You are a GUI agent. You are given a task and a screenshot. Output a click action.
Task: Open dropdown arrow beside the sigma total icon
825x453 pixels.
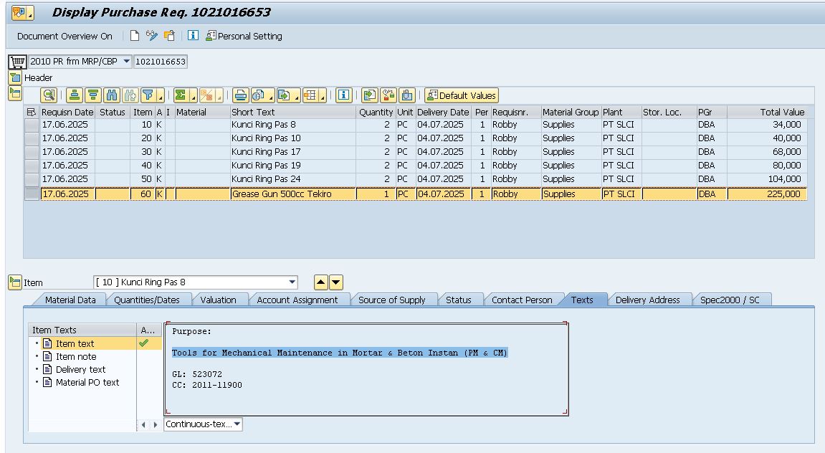click(x=193, y=97)
